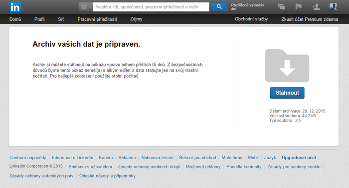This screenshot has width=349, height=188.
Task: Open the Kariéra footer link
Action: (x=106, y=158)
